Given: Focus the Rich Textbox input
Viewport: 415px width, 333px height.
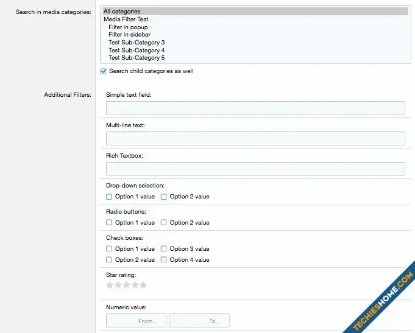Looking at the screenshot, I should click(x=255, y=169).
